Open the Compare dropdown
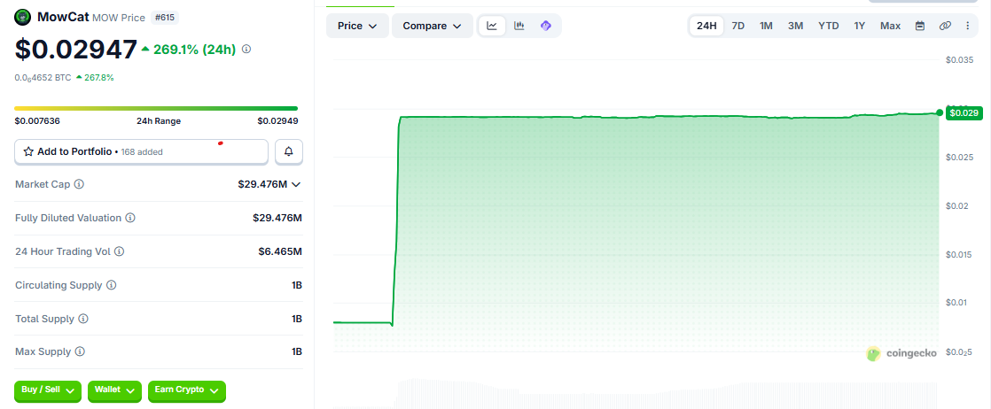991x409 pixels. click(433, 26)
